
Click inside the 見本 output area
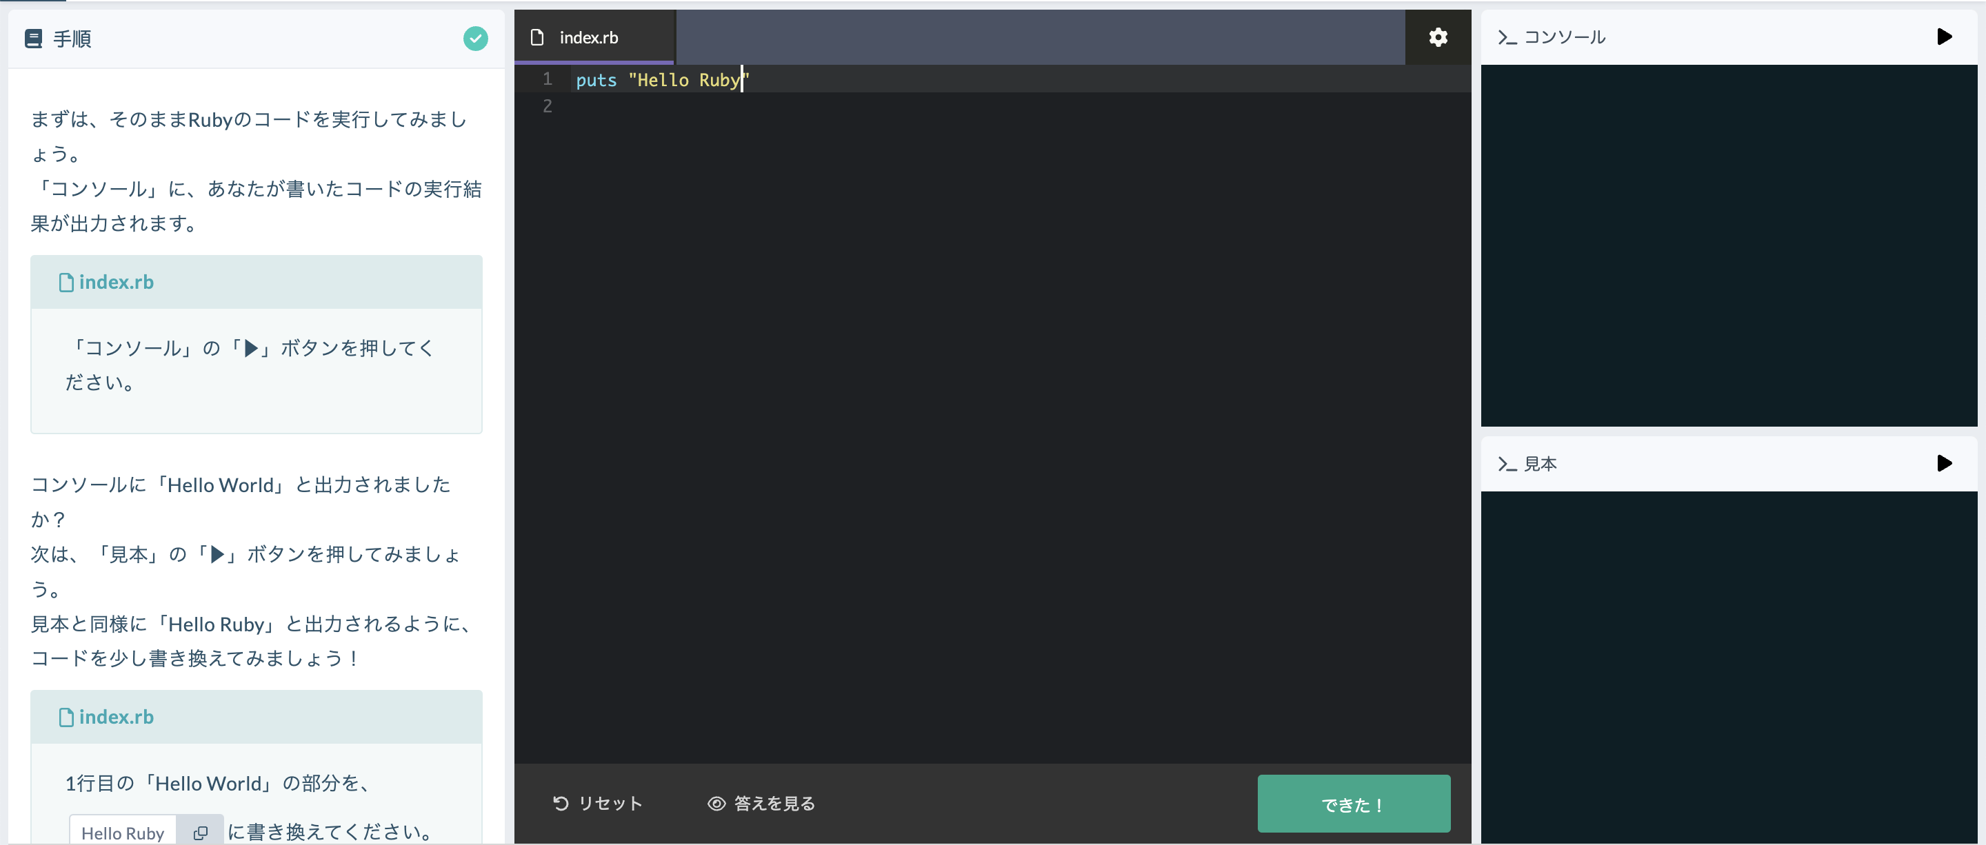pos(1729,666)
